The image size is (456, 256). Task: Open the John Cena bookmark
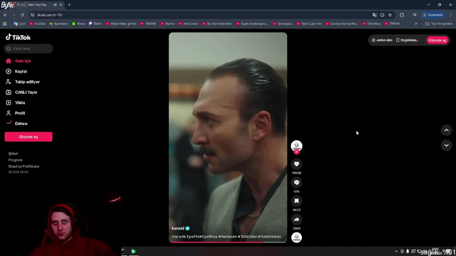188,24
